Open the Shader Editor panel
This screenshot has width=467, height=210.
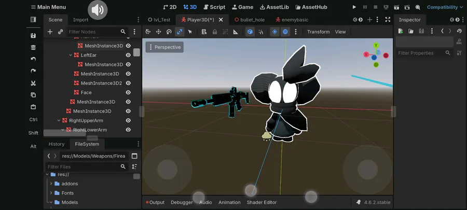coord(262,202)
